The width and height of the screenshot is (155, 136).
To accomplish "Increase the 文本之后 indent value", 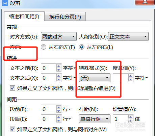I will pos(59,76).
